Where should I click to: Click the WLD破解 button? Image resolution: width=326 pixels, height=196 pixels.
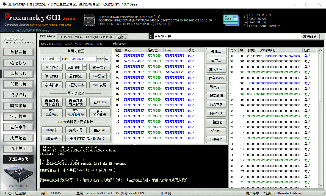(x=100, y=85)
